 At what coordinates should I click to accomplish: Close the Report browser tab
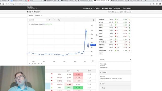pyautogui.click(x=42, y=1)
